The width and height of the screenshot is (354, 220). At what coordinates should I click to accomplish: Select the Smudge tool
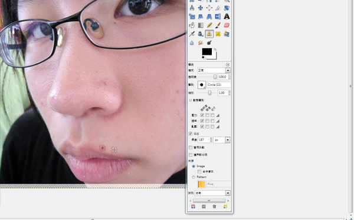[200, 42]
